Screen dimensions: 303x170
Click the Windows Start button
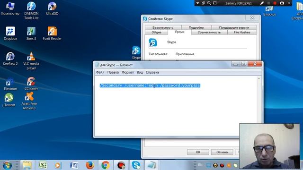pos(7,165)
